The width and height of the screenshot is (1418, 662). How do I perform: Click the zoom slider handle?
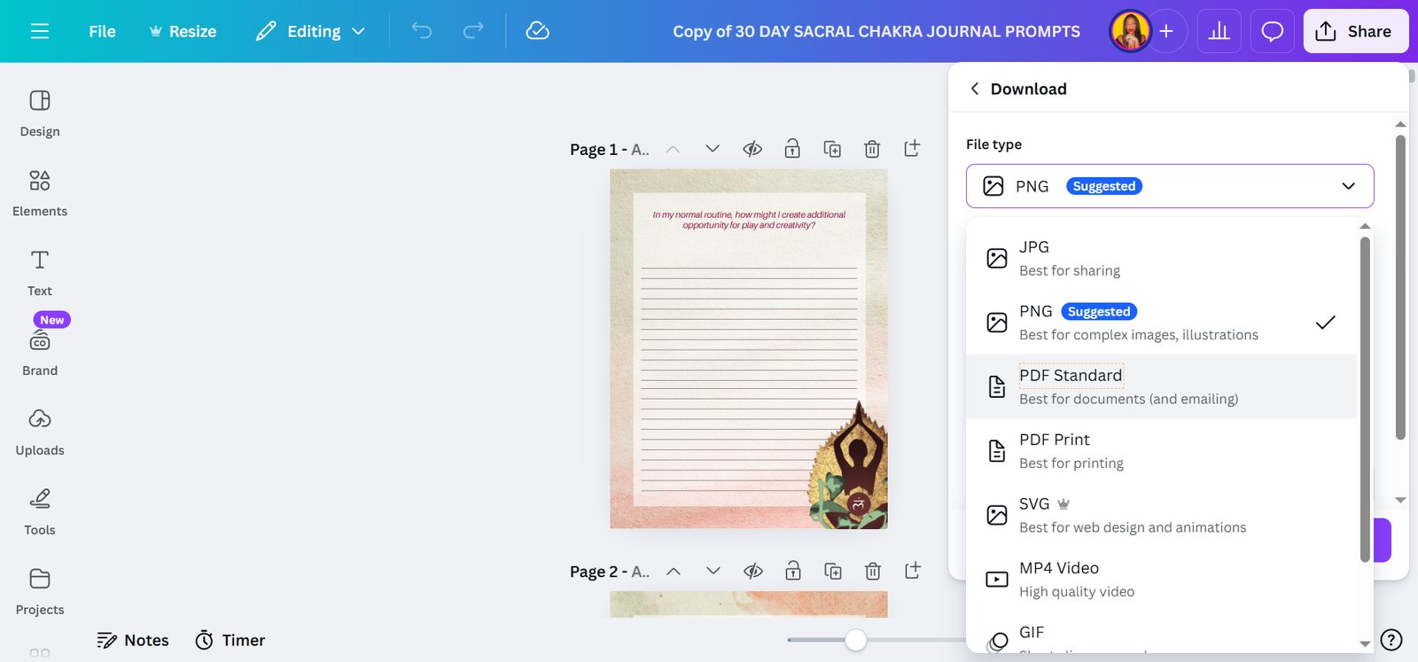pyautogui.click(x=855, y=640)
